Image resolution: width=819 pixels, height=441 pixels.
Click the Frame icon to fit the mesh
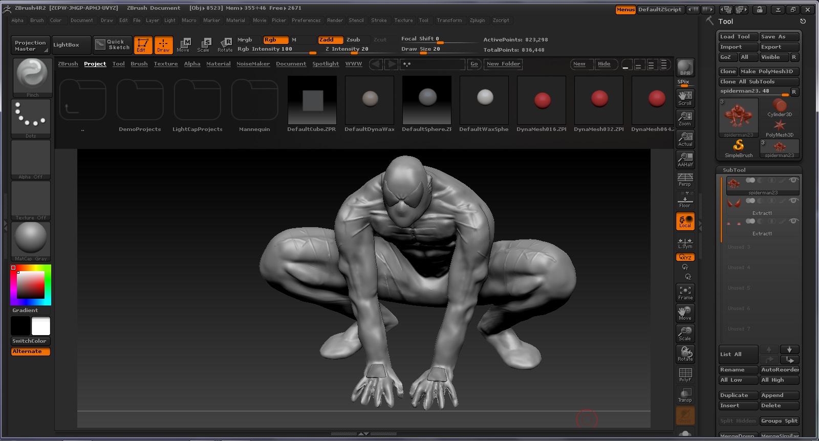point(685,293)
